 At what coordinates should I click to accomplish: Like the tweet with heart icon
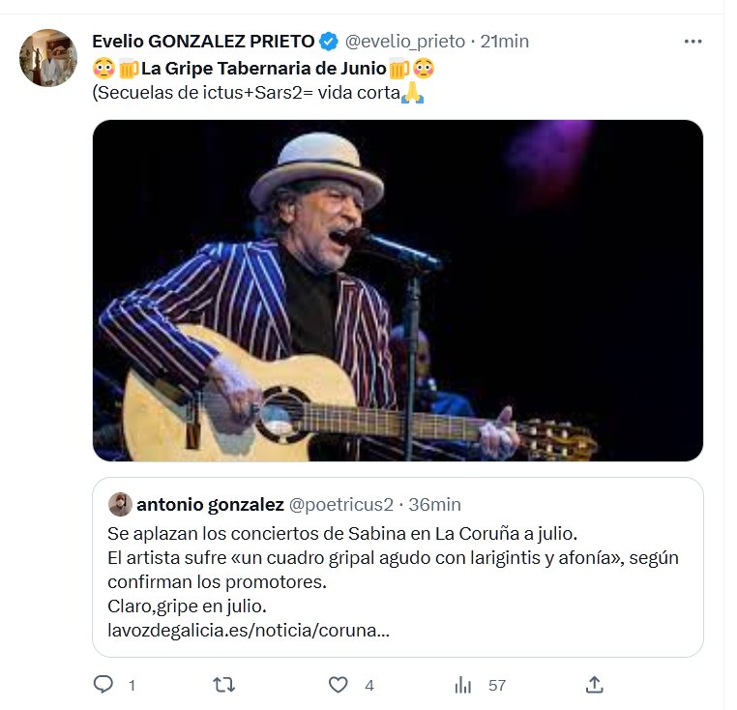click(338, 685)
